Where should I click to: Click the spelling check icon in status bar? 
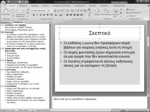click(33, 110)
